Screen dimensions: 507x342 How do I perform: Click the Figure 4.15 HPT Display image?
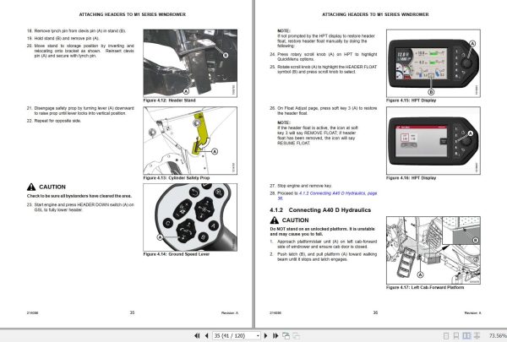433,63
